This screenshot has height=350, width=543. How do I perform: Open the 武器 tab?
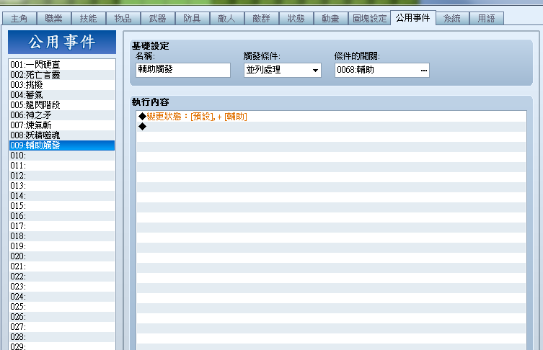(x=158, y=18)
